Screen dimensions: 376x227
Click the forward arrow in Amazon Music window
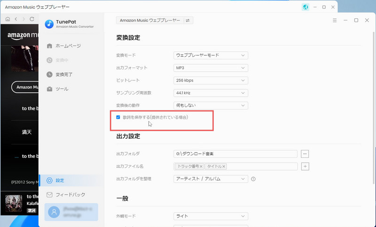coord(23,19)
